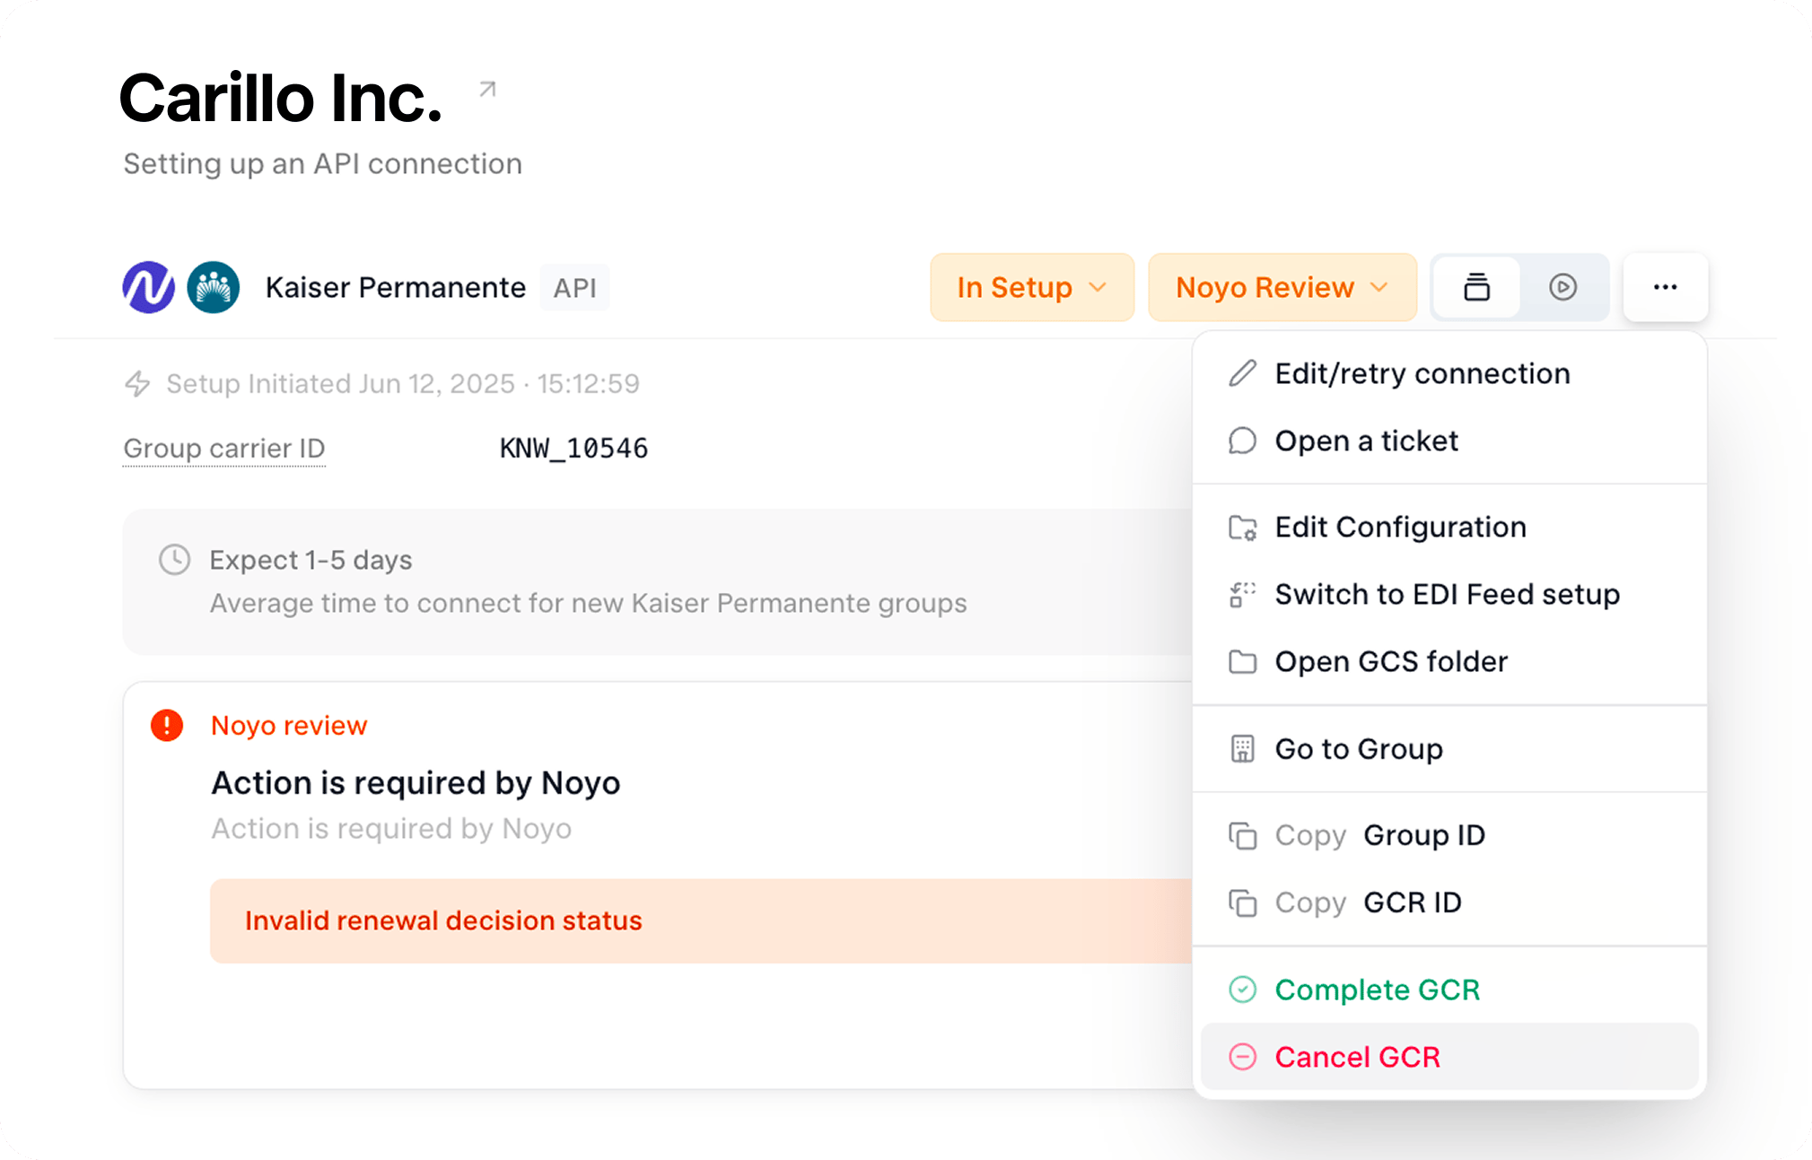Screen dimensions: 1812x1160
Task: Click the copy icon beside Group ID
Action: [1242, 835]
